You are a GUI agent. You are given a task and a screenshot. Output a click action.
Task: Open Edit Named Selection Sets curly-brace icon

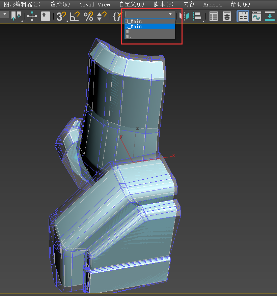pyautogui.click(x=116, y=16)
